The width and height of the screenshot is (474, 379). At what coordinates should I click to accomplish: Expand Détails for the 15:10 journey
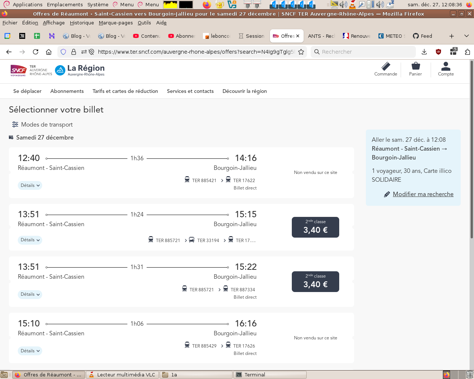coord(30,351)
